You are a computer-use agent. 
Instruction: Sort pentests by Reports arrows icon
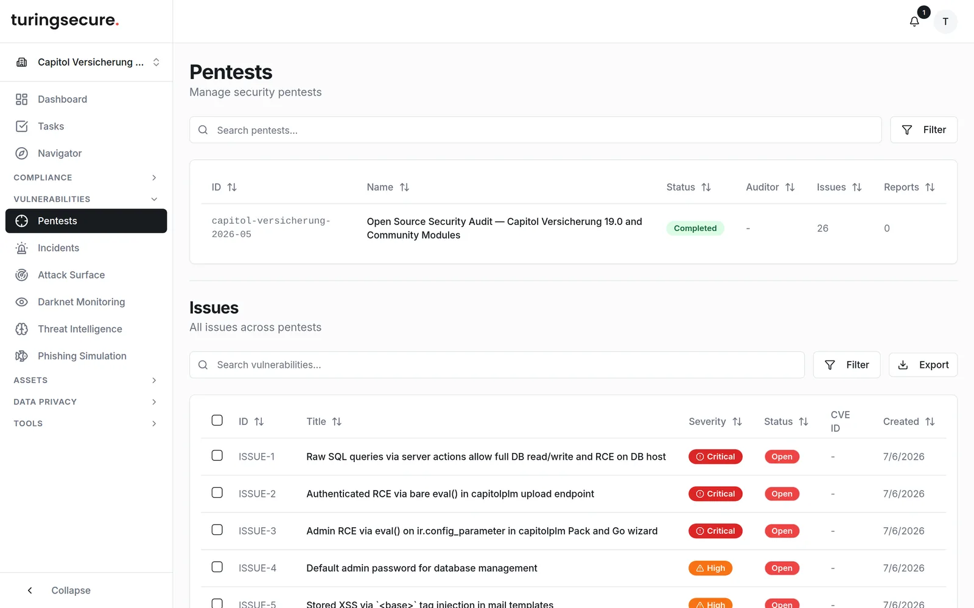click(x=930, y=187)
